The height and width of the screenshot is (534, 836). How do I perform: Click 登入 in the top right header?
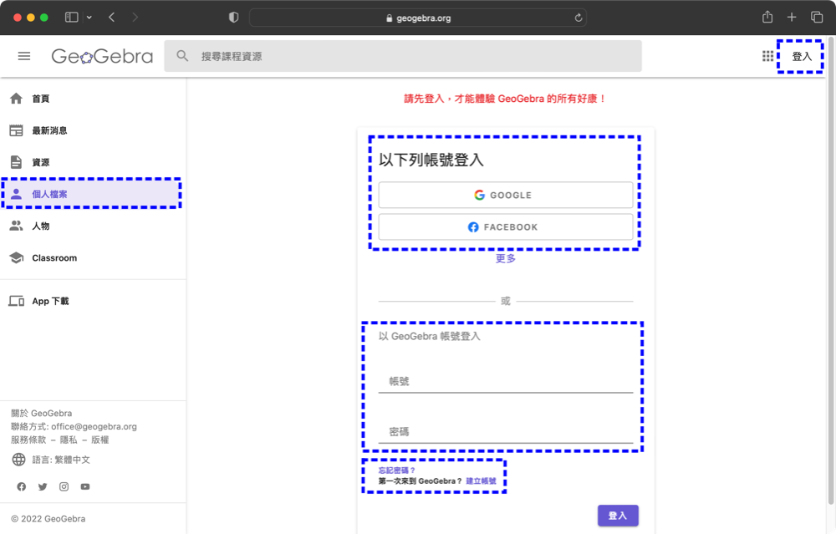(802, 56)
